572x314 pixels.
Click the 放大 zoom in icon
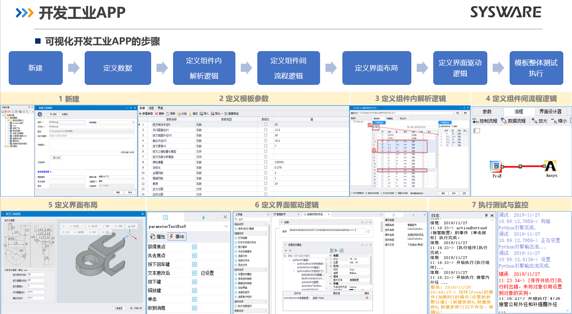tap(534, 121)
